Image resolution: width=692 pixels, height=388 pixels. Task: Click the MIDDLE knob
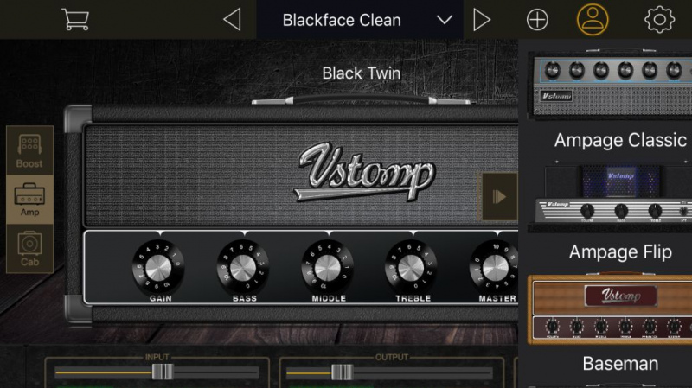pos(327,266)
